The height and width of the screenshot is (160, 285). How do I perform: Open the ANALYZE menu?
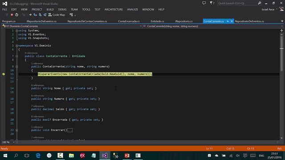[133, 9]
